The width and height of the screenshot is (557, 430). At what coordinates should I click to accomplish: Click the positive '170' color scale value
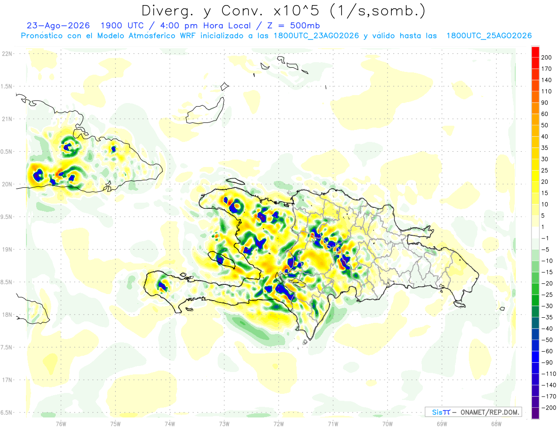546,69
